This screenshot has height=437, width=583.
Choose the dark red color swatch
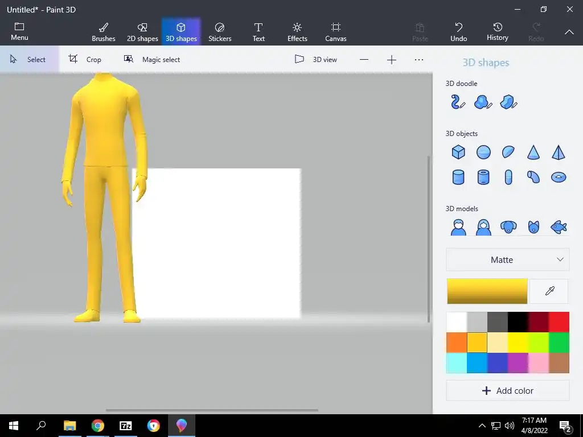pyautogui.click(x=539, y=322)
